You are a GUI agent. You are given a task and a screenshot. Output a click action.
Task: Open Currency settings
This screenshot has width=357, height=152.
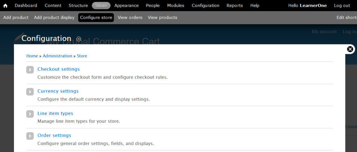pos(58,91)
